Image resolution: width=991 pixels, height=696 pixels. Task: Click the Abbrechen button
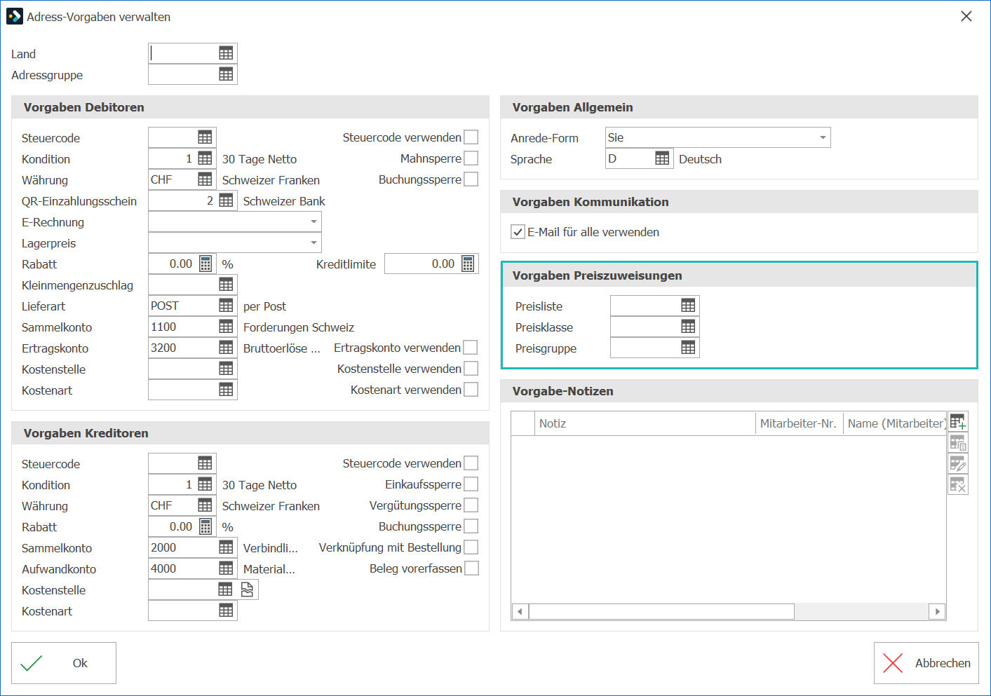tap(926, 663)
